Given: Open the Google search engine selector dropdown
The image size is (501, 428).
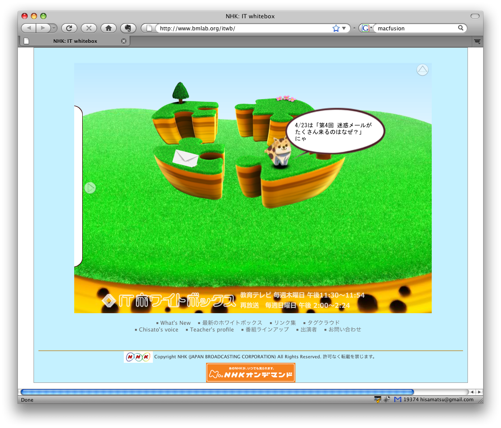Looking at the screenshot, I should coord(370,28).
